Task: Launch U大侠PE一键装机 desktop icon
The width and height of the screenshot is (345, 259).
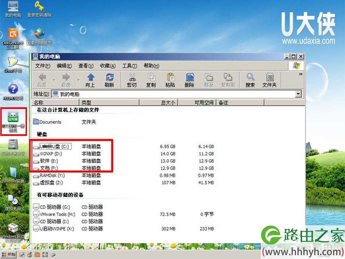Action: (x=13, y=121)
